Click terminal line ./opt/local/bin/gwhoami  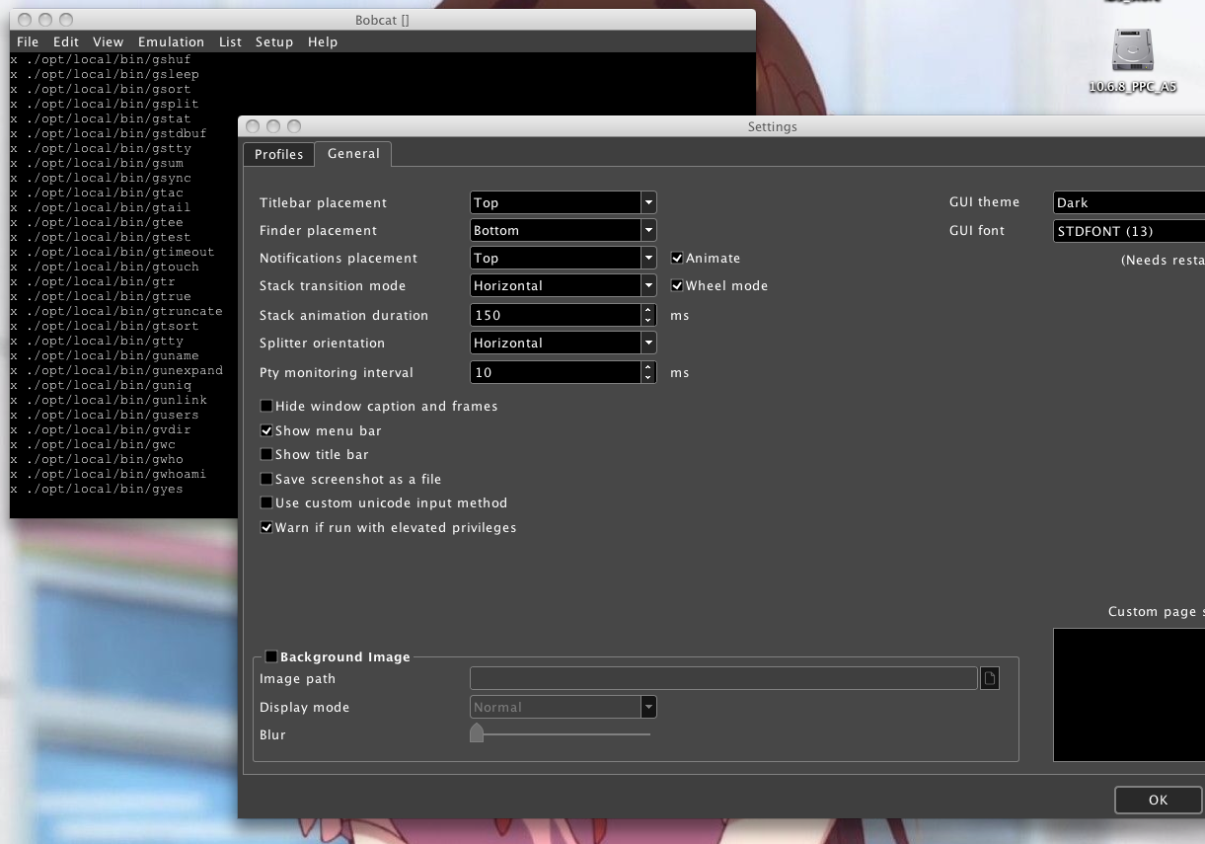[109, 474]
